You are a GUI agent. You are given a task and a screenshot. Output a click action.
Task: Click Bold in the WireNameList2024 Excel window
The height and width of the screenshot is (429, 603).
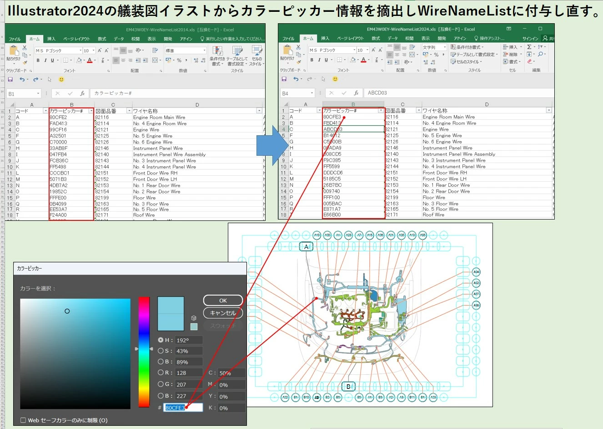click(312, 60)
